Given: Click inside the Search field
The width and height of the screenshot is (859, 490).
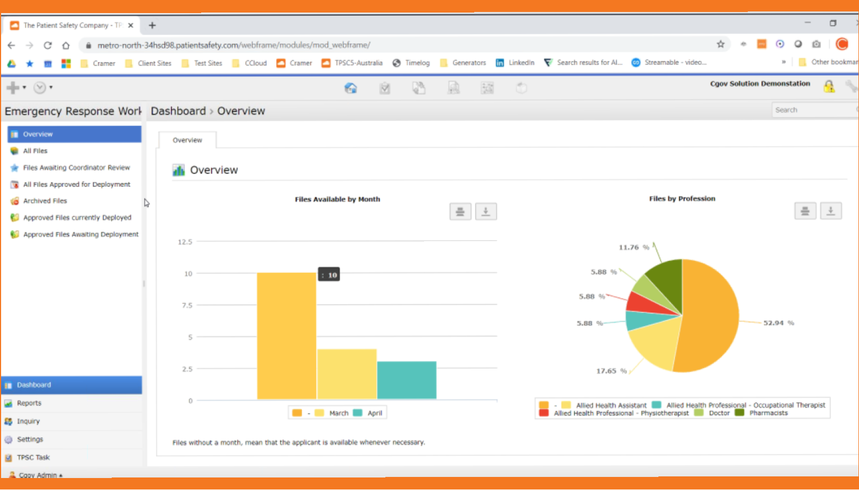Looking at the screenshot, I should point(814,110).
